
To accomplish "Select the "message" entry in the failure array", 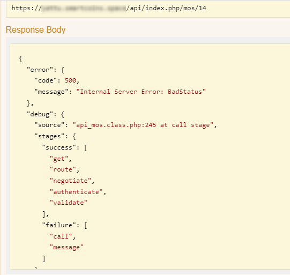I will point(66,247).
